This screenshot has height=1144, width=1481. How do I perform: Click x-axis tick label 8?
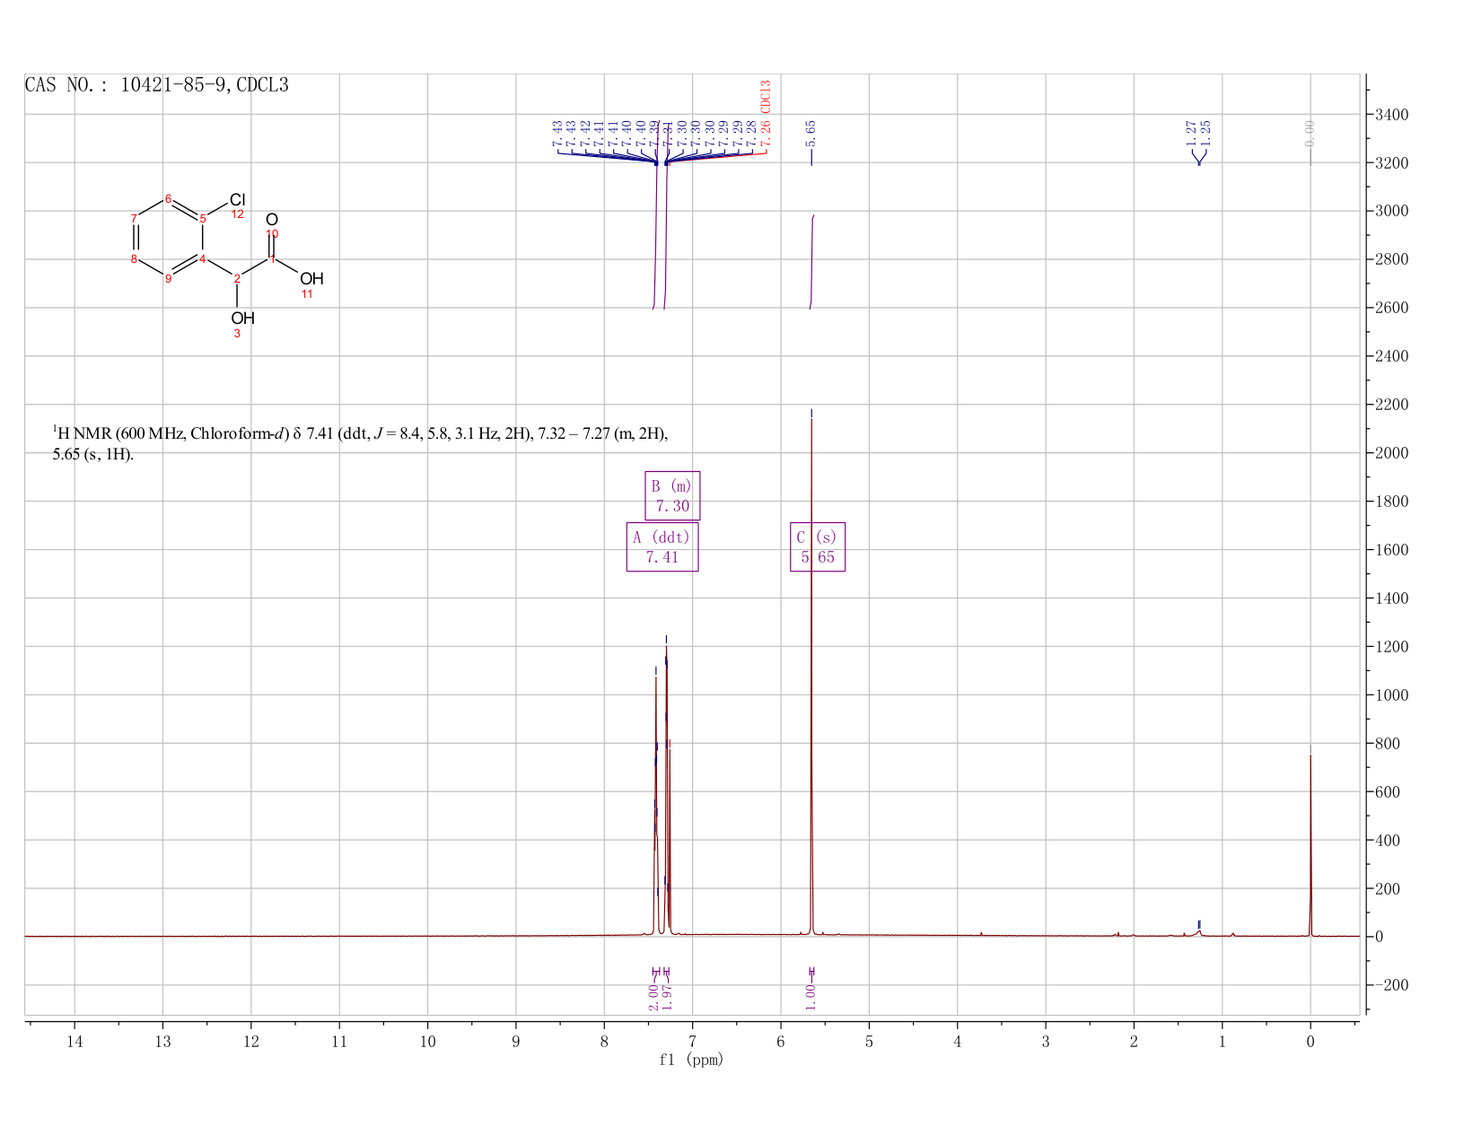click(x=604, y=1042)
